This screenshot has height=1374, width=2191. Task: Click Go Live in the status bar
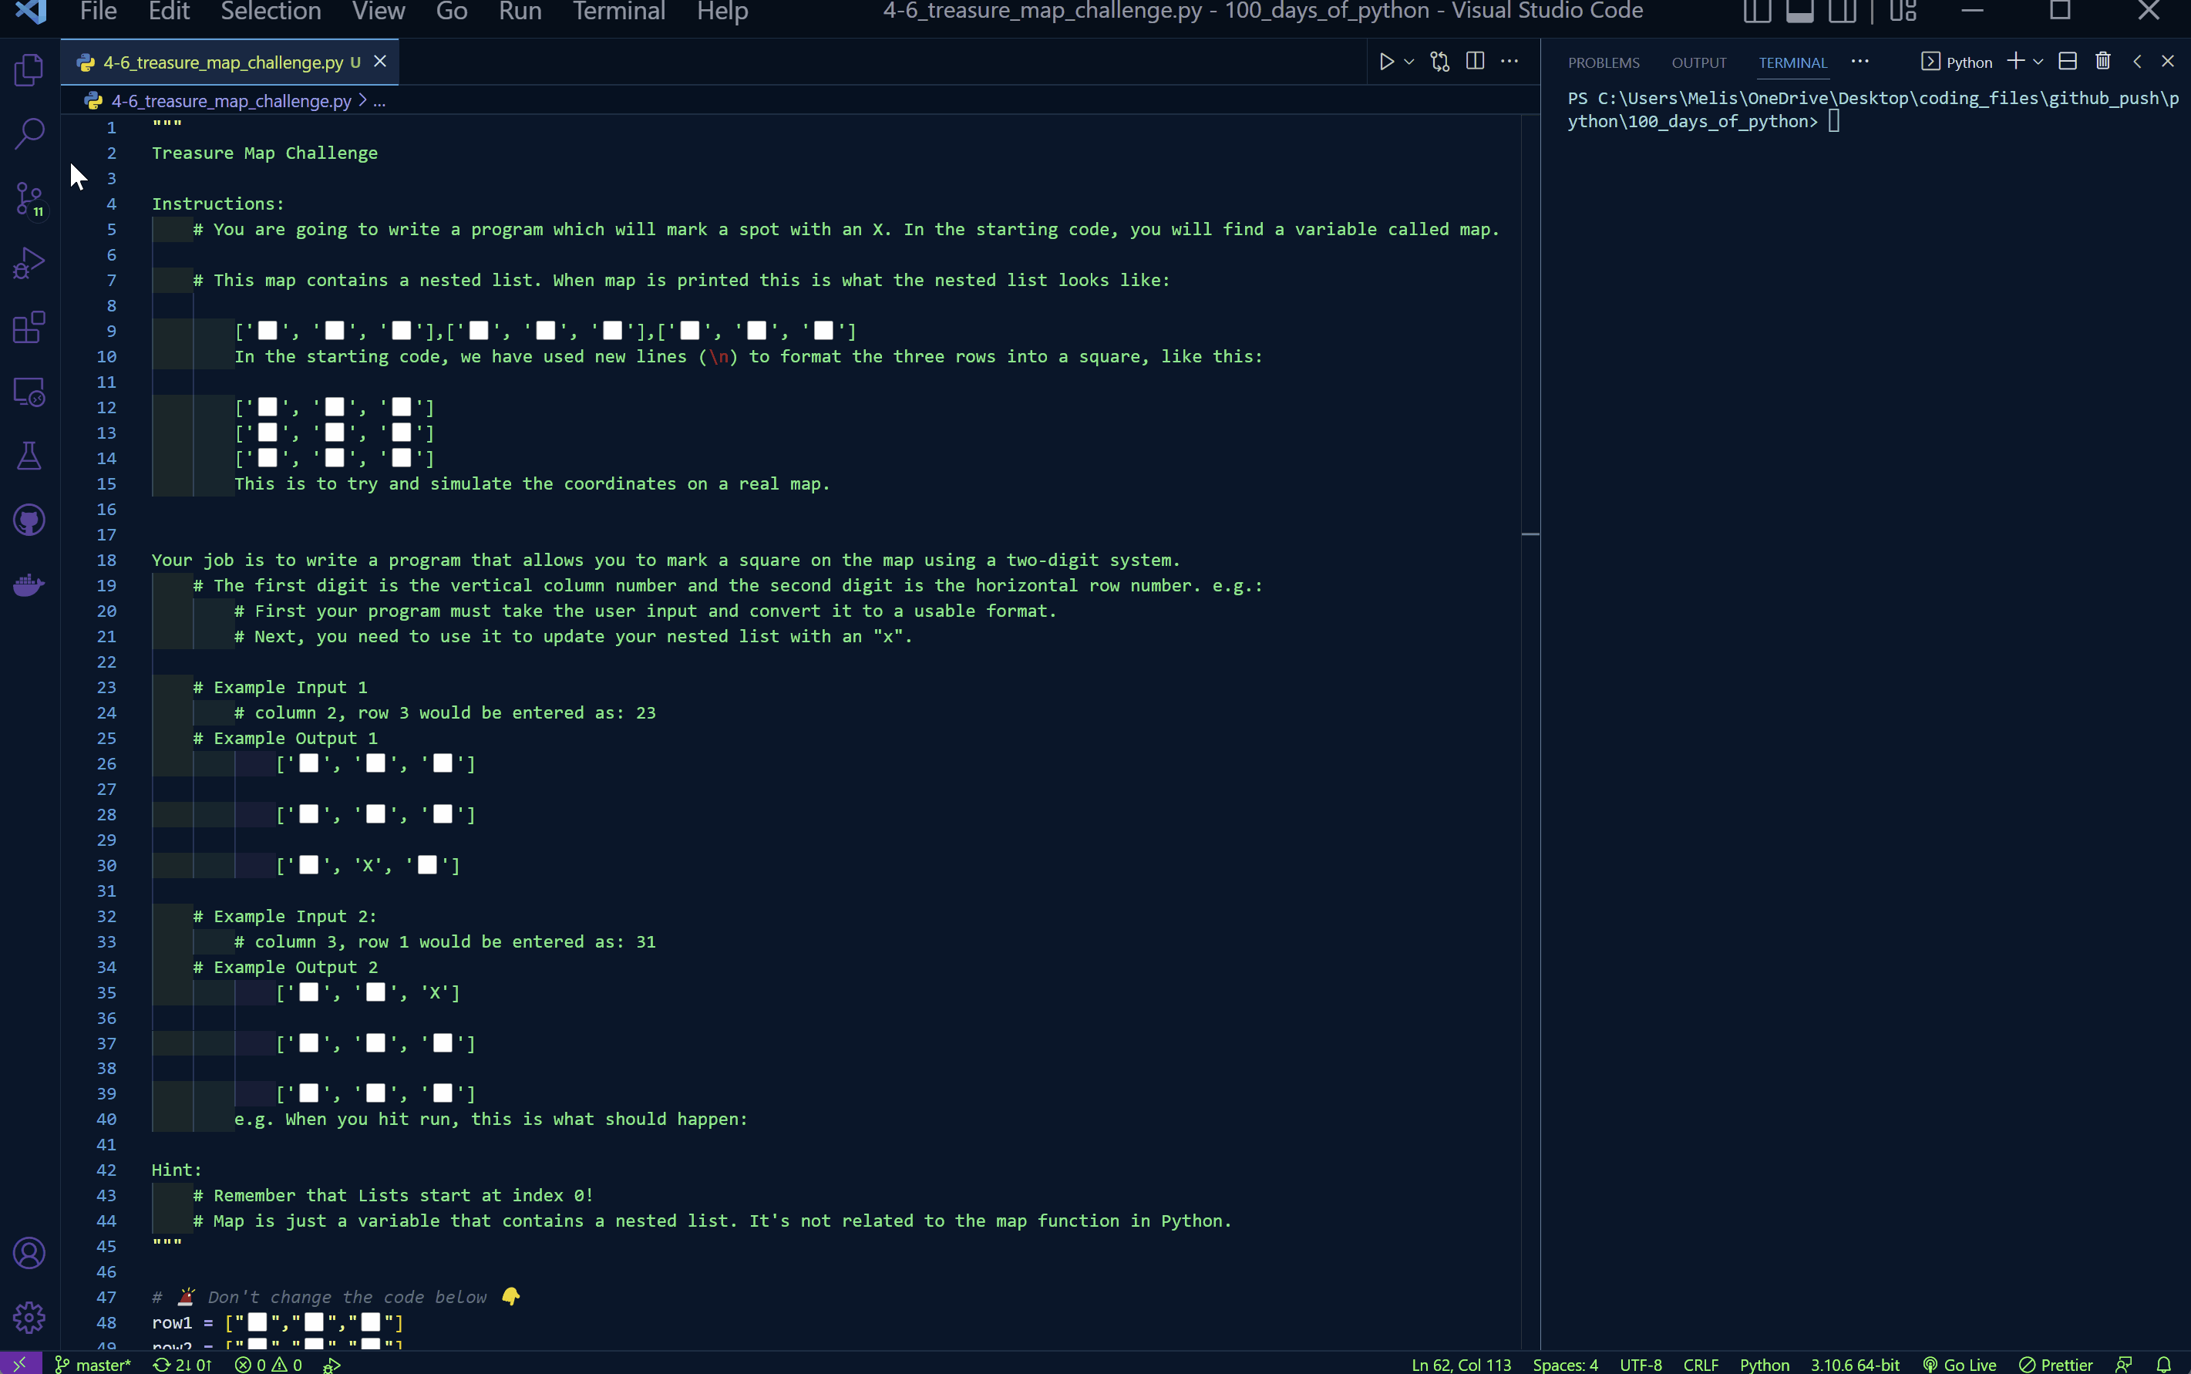tap(1960, 1364)
